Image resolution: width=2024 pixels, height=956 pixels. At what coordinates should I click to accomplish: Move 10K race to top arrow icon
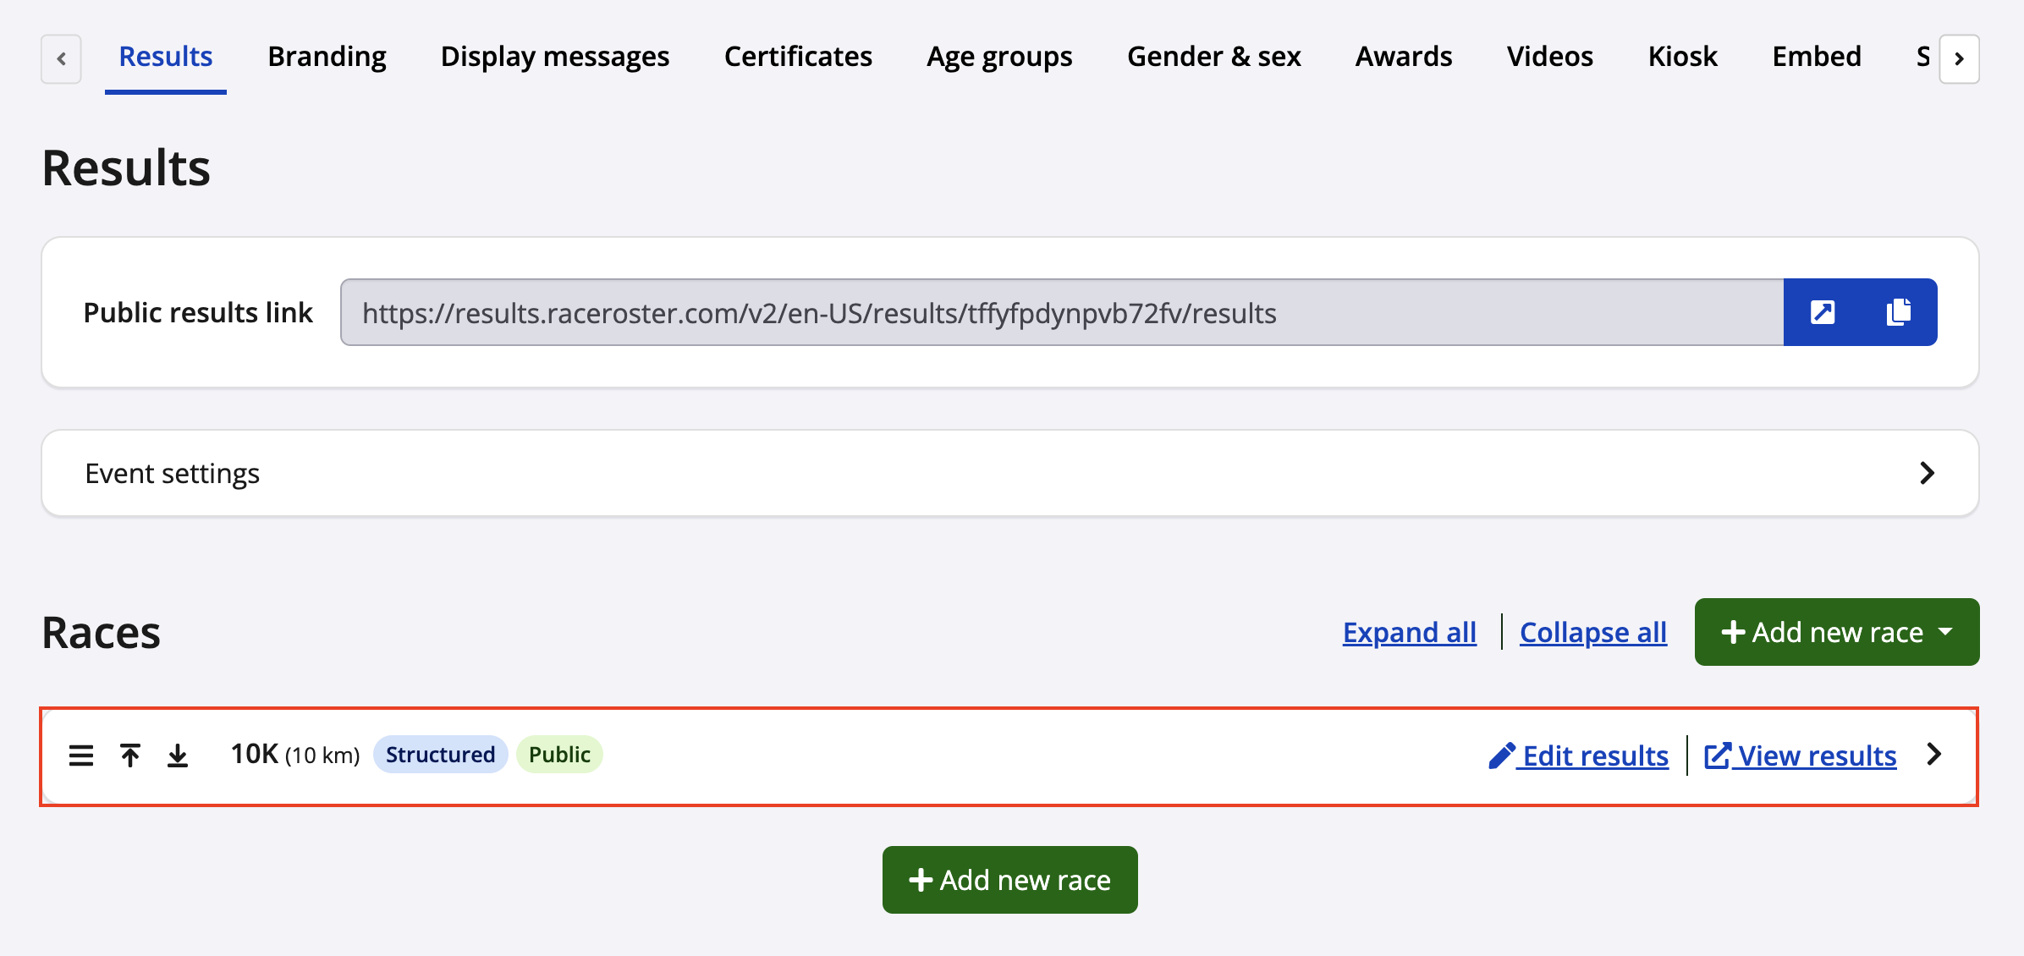130,755
